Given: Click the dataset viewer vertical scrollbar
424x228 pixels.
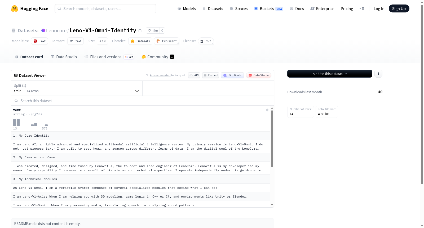Looking at the screenshot, I should (x=272, y=139).
